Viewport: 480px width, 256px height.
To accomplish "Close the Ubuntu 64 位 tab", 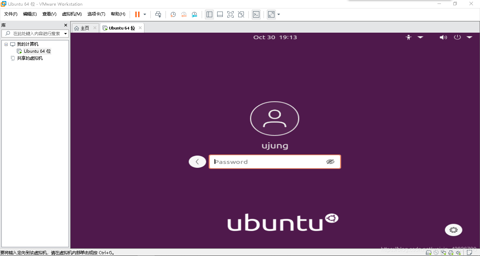I will [140, 28].
